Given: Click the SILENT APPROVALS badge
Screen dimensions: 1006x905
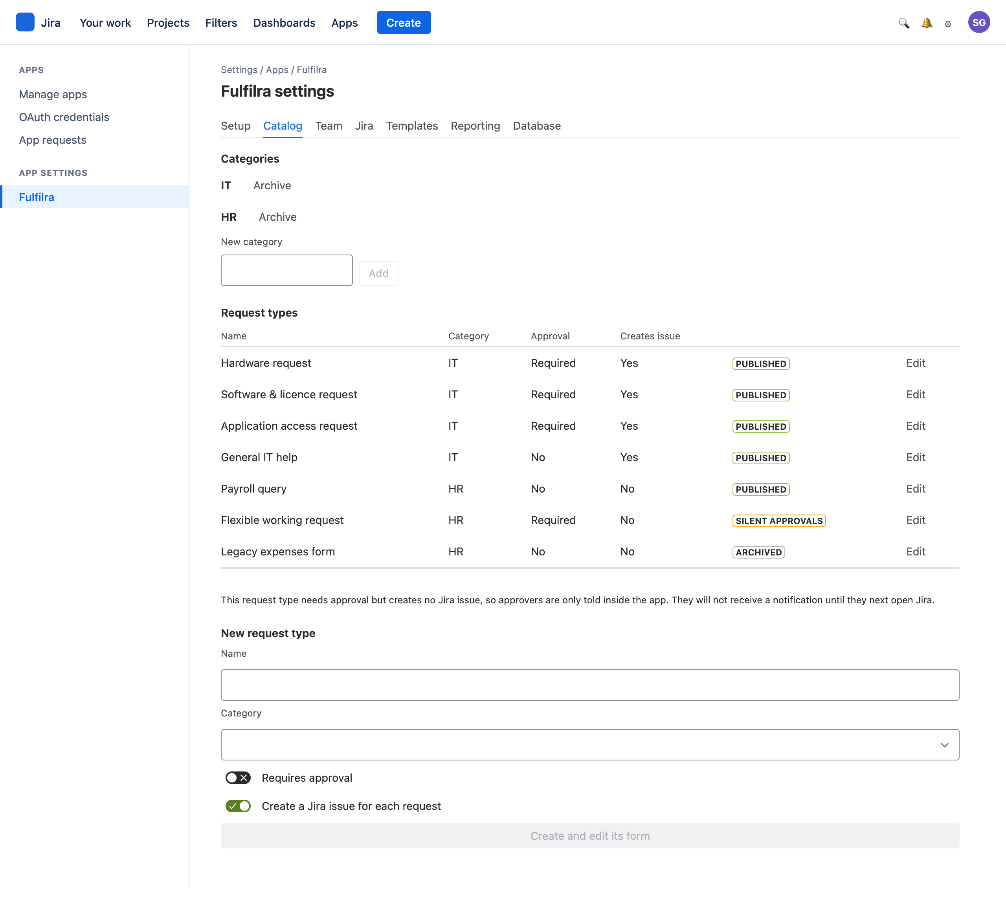Looking at the screenshot, I should click(779, 520).
